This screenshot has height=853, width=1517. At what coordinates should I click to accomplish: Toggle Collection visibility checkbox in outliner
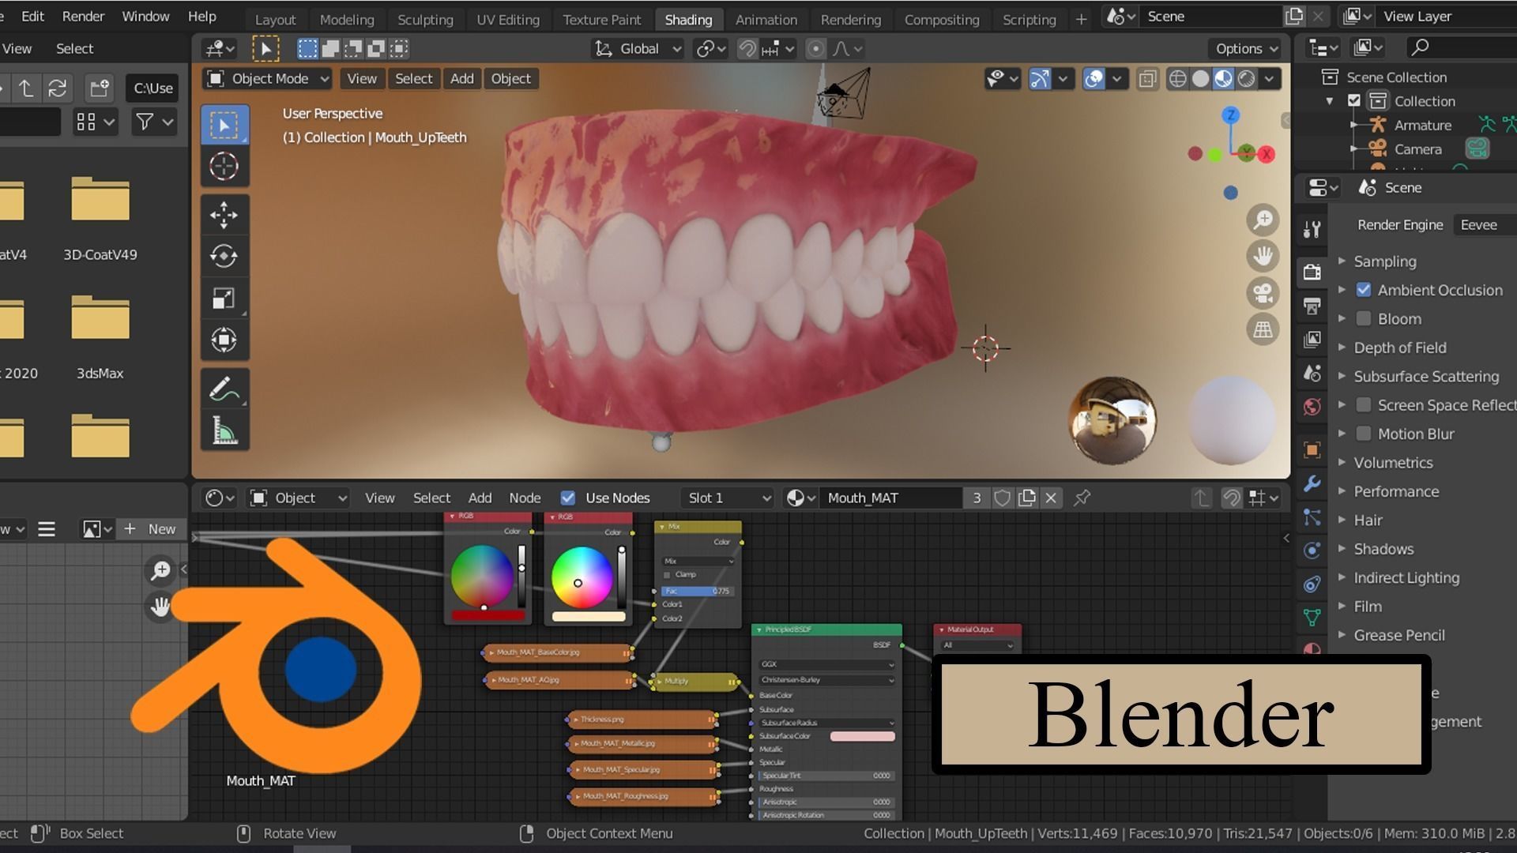pos(1354,101)
